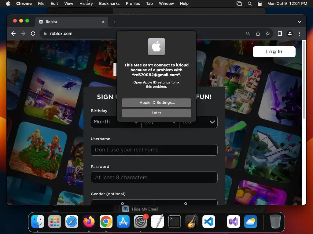
Task: Open Chrome zoom magnifier icon
Action: pyautogui.click(x=248, y=34)
